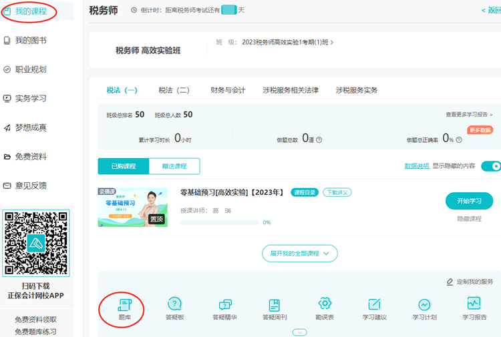Click the 意见反馈 envelope icon
The image size is (501, 337).
[x=7, y=186]
